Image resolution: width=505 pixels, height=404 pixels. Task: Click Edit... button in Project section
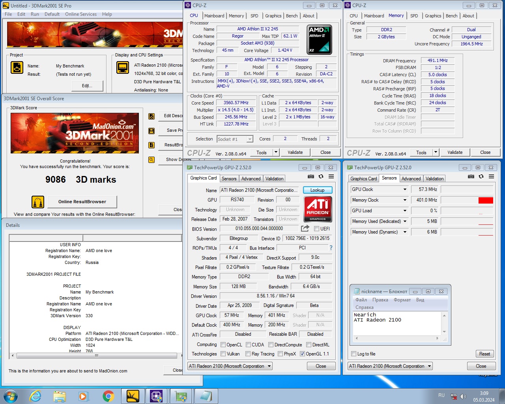[87, 86]
